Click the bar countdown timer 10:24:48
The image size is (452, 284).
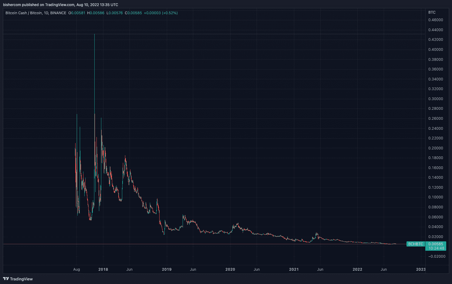(x=436, y=248)
